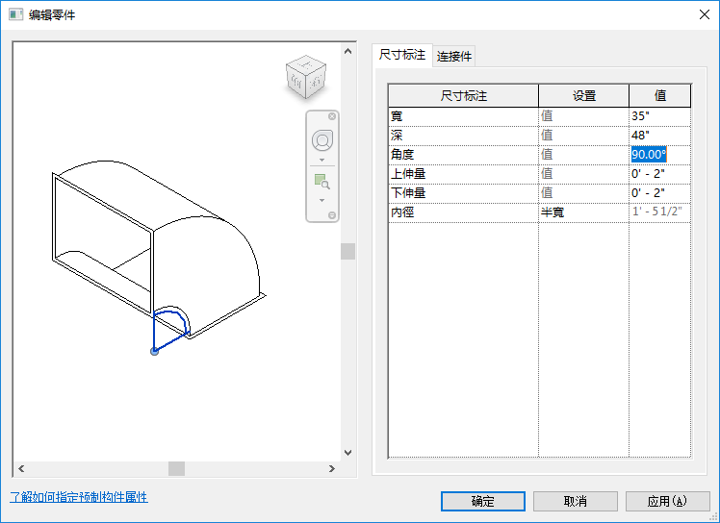This screenshot has height=523, width=720.
Task: Switch to the 尺寸标注 tab
Action: click(402, 55)
